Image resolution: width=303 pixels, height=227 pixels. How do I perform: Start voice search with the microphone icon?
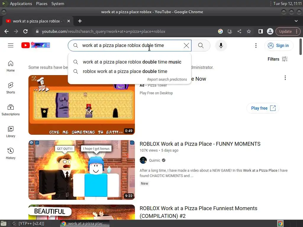click(221, 46)
